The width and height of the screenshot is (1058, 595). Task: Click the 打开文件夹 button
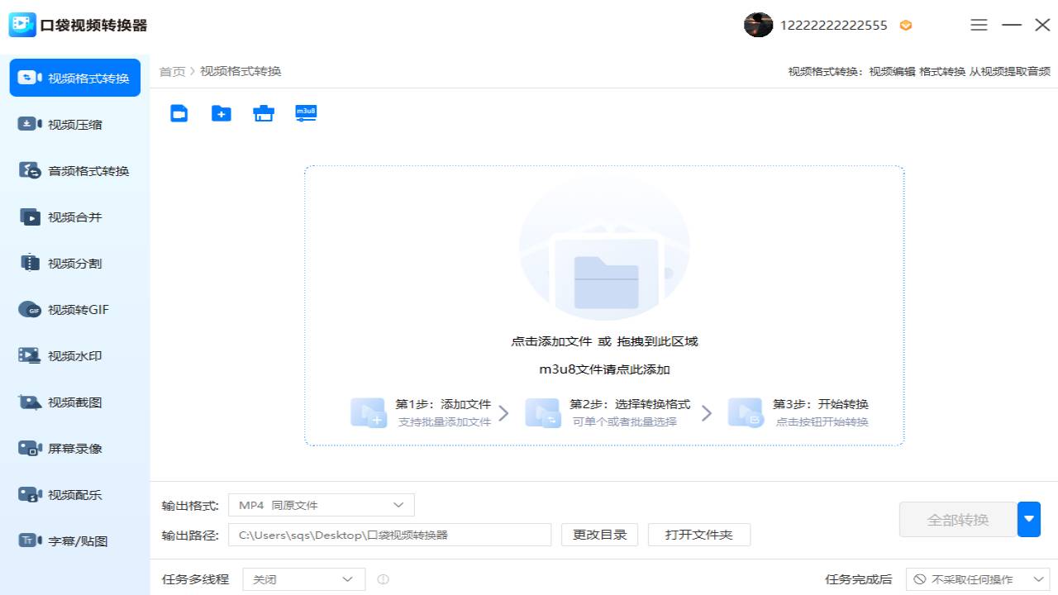coord(699,534)
